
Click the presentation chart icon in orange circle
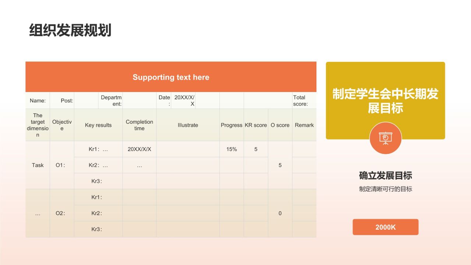385,138
